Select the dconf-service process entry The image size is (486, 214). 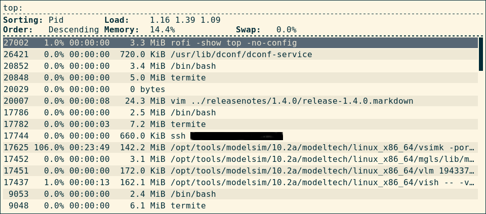click(x=240, y=54)
